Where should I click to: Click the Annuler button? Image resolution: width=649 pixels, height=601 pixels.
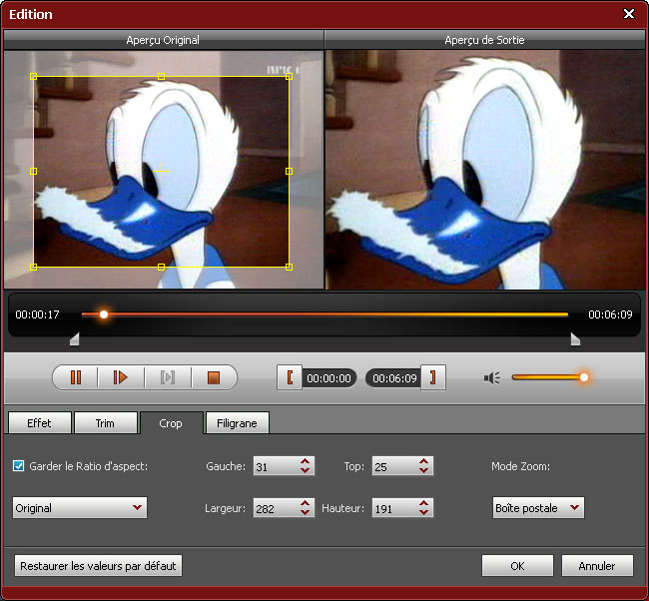click(x=597, y=566)
